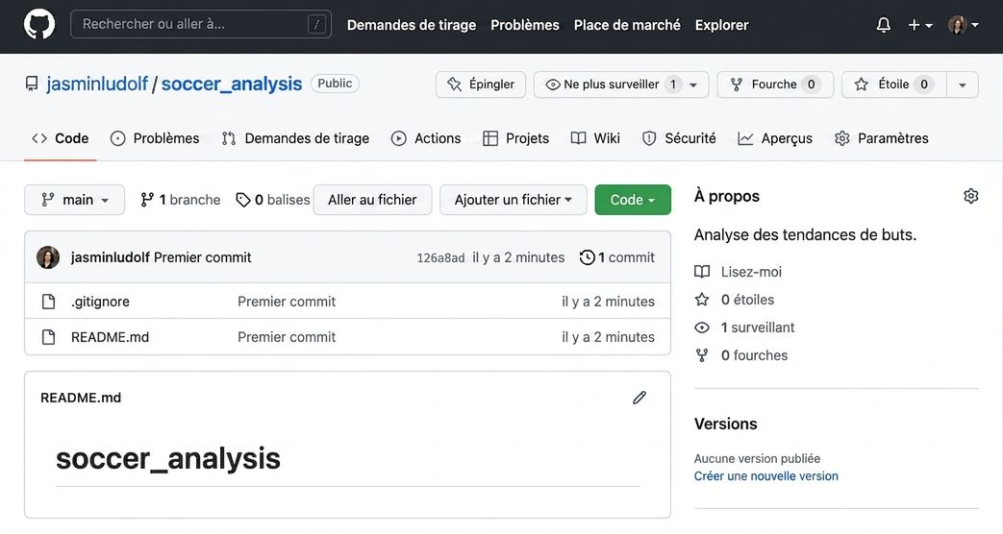Open Premier commit message in .gitignore row
Viewport: 1003px width, 534px height.
click(287, 302)
